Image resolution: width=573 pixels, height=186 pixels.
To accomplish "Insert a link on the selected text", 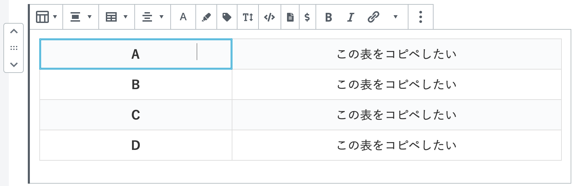I will [x=373, y=17].
